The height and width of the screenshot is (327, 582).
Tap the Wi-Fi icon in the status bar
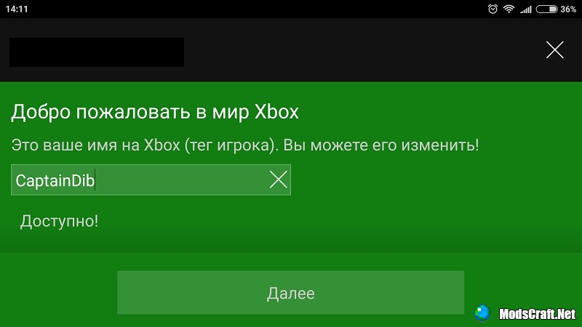point(509,9)
